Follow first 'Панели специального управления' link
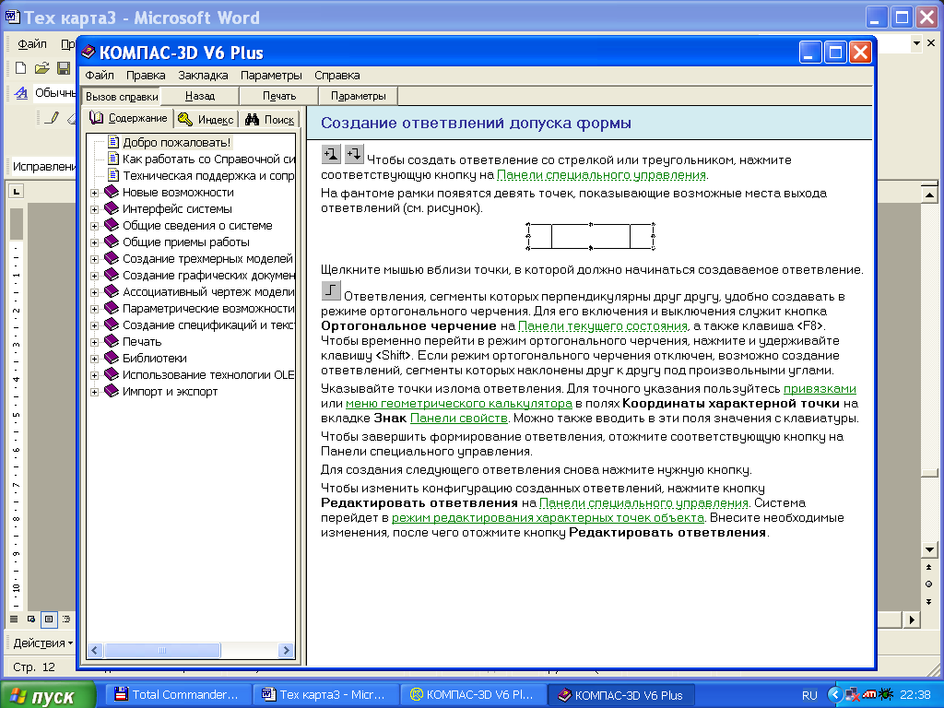The image size is (944, 708). 601,175
